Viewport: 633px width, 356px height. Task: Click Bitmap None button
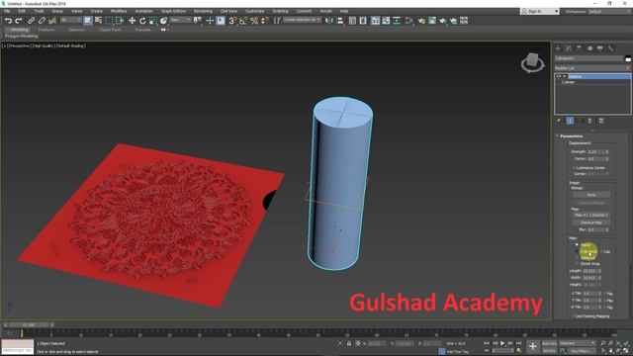(x=591, y=195)
